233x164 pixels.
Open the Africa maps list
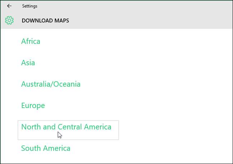click(31, 41)
